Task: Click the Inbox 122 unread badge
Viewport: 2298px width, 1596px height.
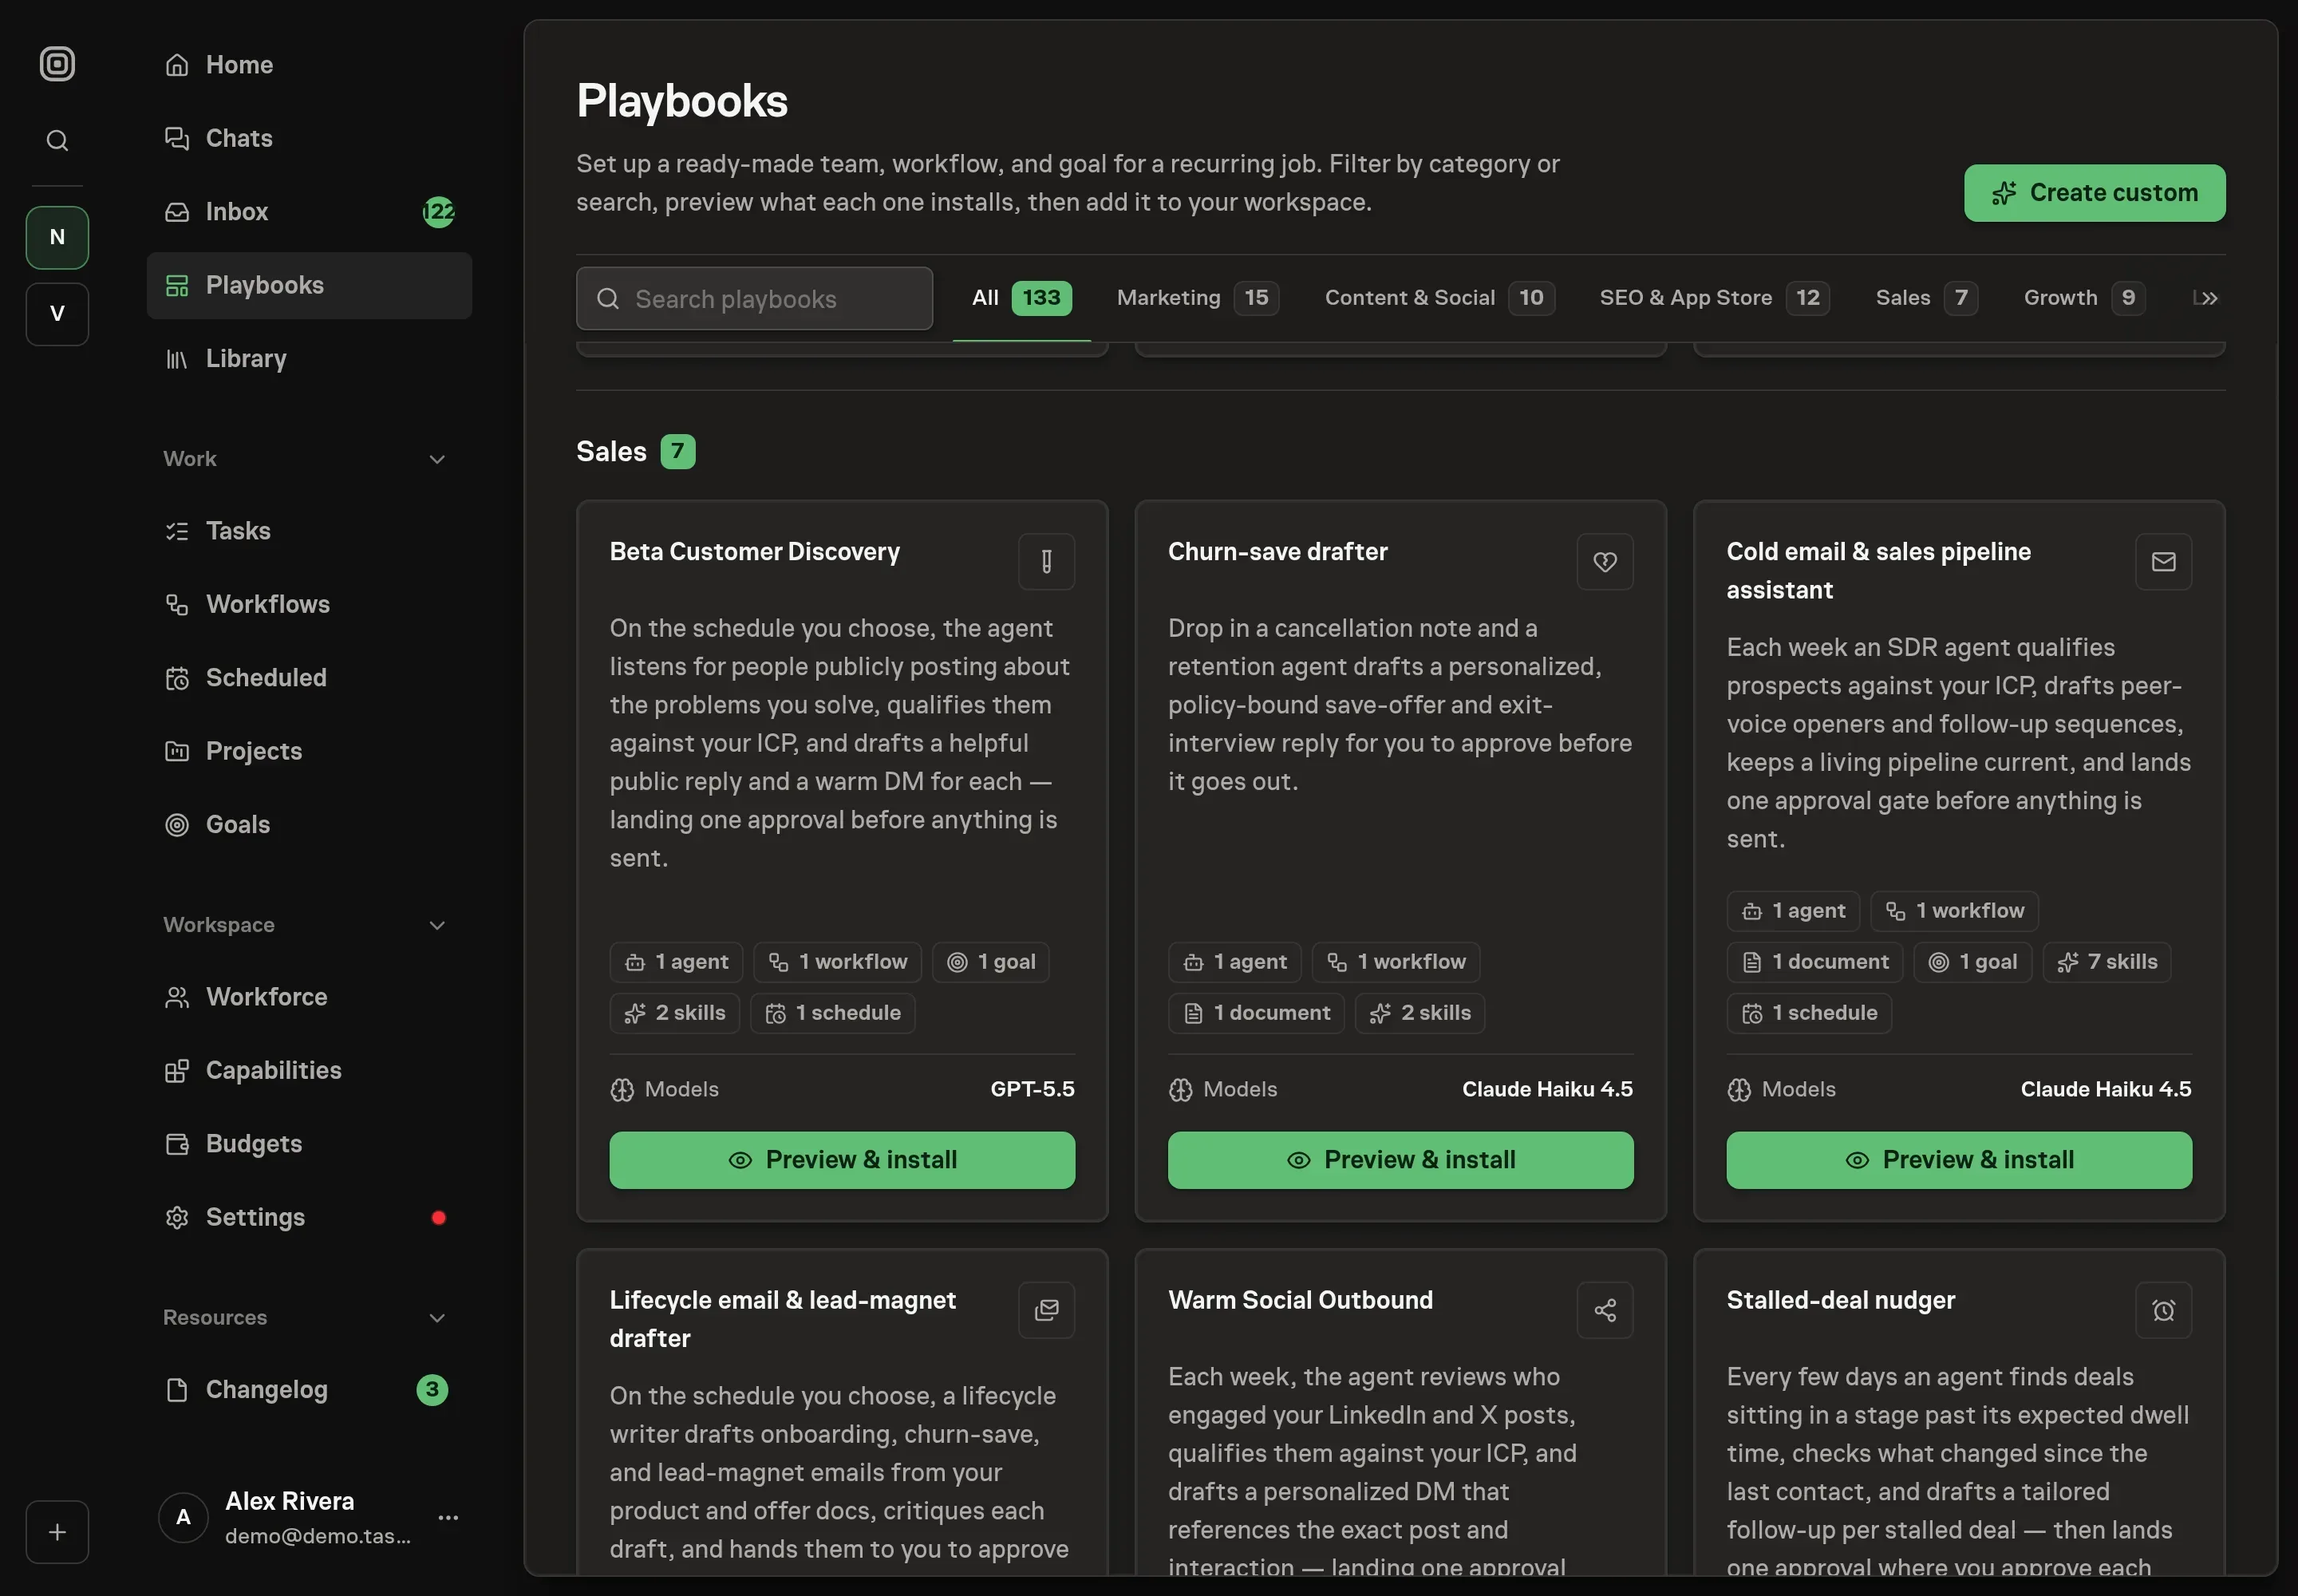Action: point(438,212)
